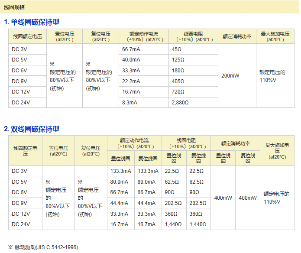Select DC 3V row in double-coil table
This screenshot has width=301, height=253.
[x=19, y=171]
